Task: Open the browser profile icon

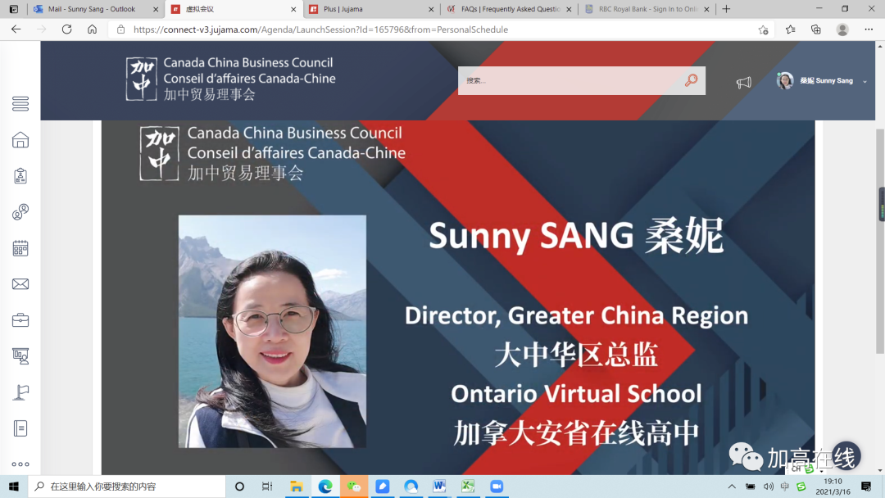Action: click(842, 29)
